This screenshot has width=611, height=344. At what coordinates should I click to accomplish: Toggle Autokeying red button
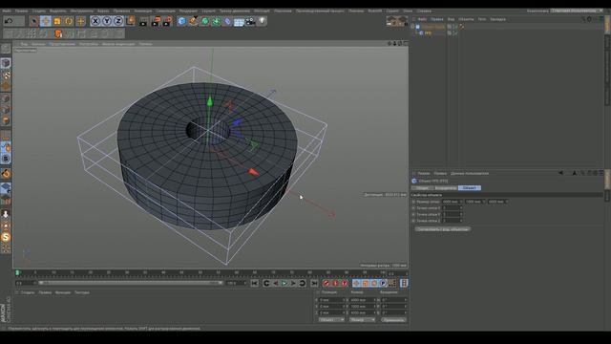click(x=335, y=283)
